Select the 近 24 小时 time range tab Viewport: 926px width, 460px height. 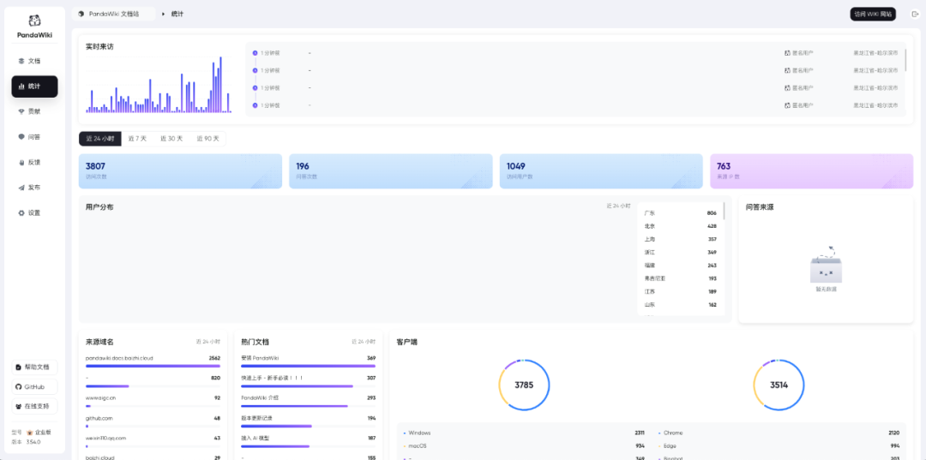(100, 139)
